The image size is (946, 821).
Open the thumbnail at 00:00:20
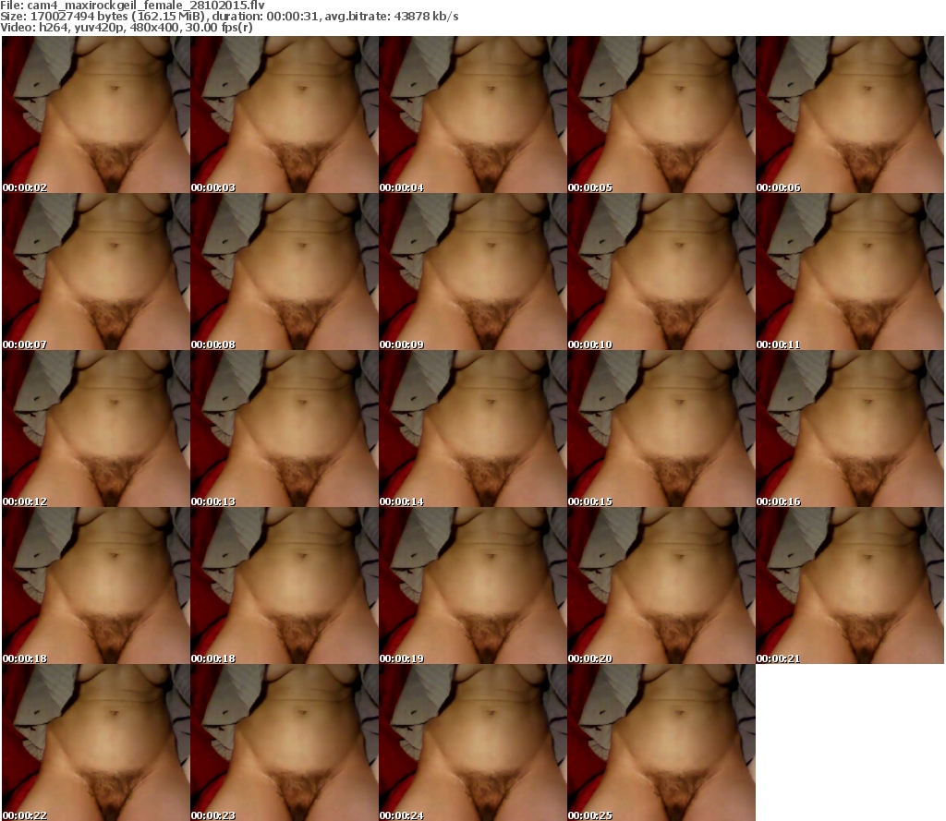tap(661, 586)
